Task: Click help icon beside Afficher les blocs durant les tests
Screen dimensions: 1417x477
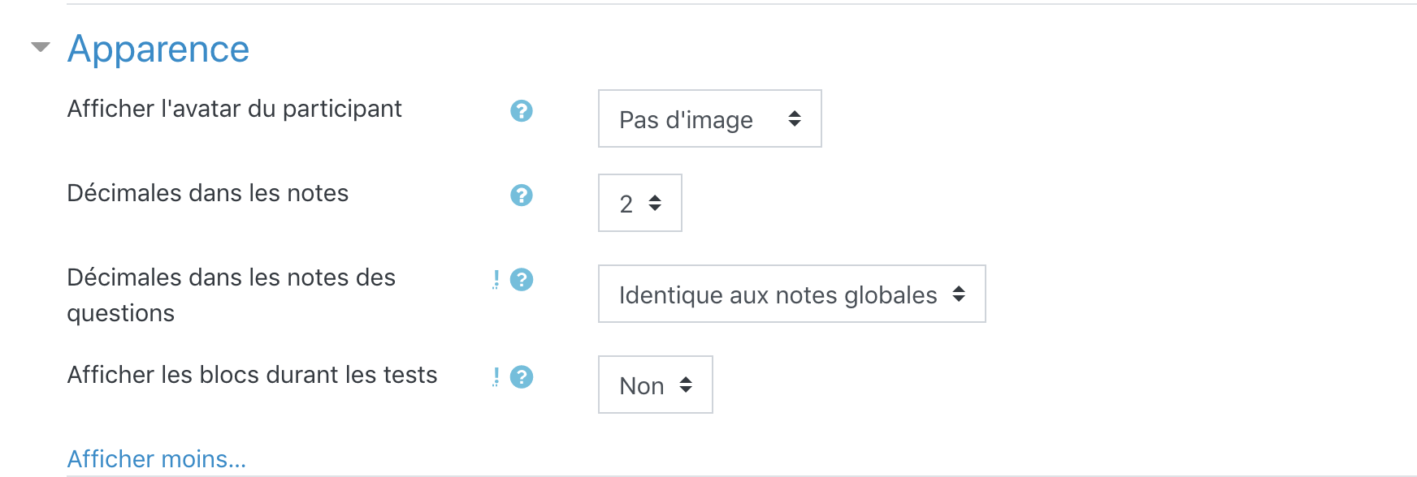Action: coord(522,377)
